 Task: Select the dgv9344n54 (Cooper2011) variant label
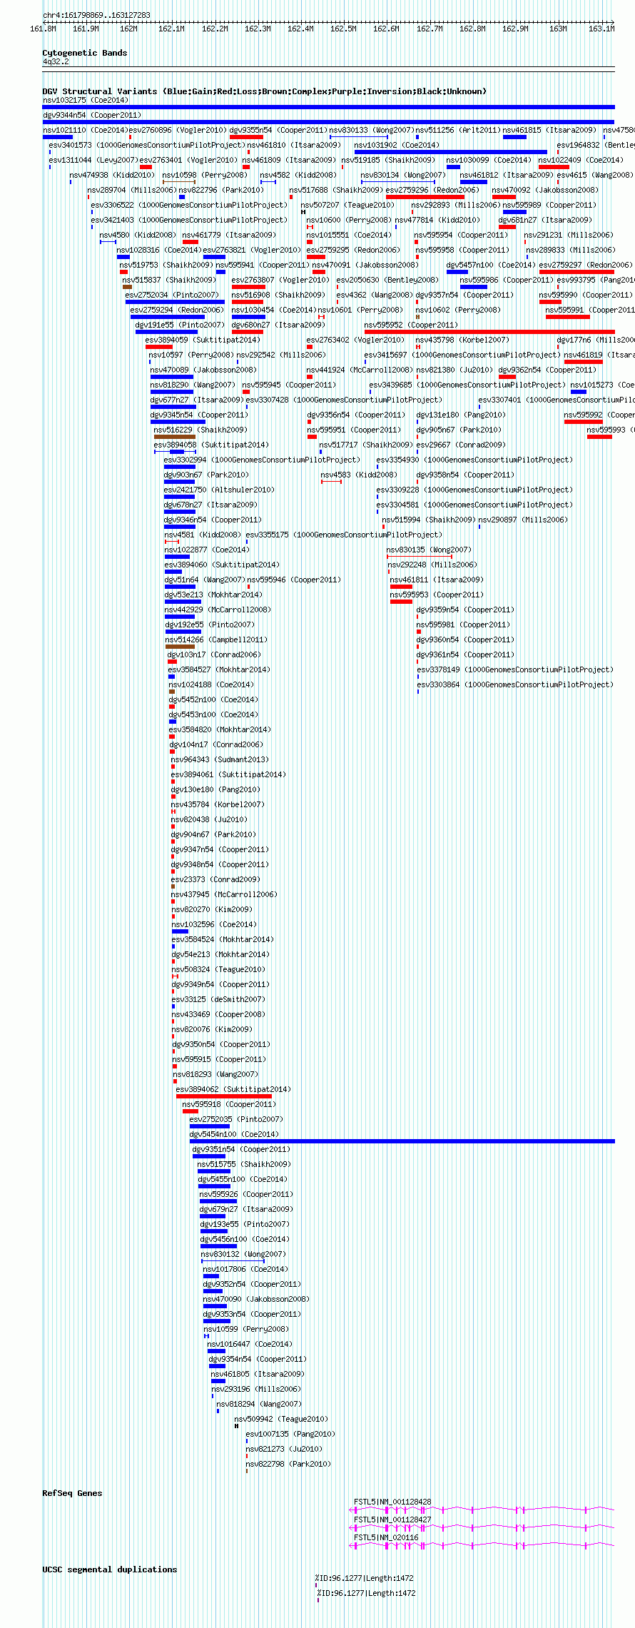pos(92,115)
